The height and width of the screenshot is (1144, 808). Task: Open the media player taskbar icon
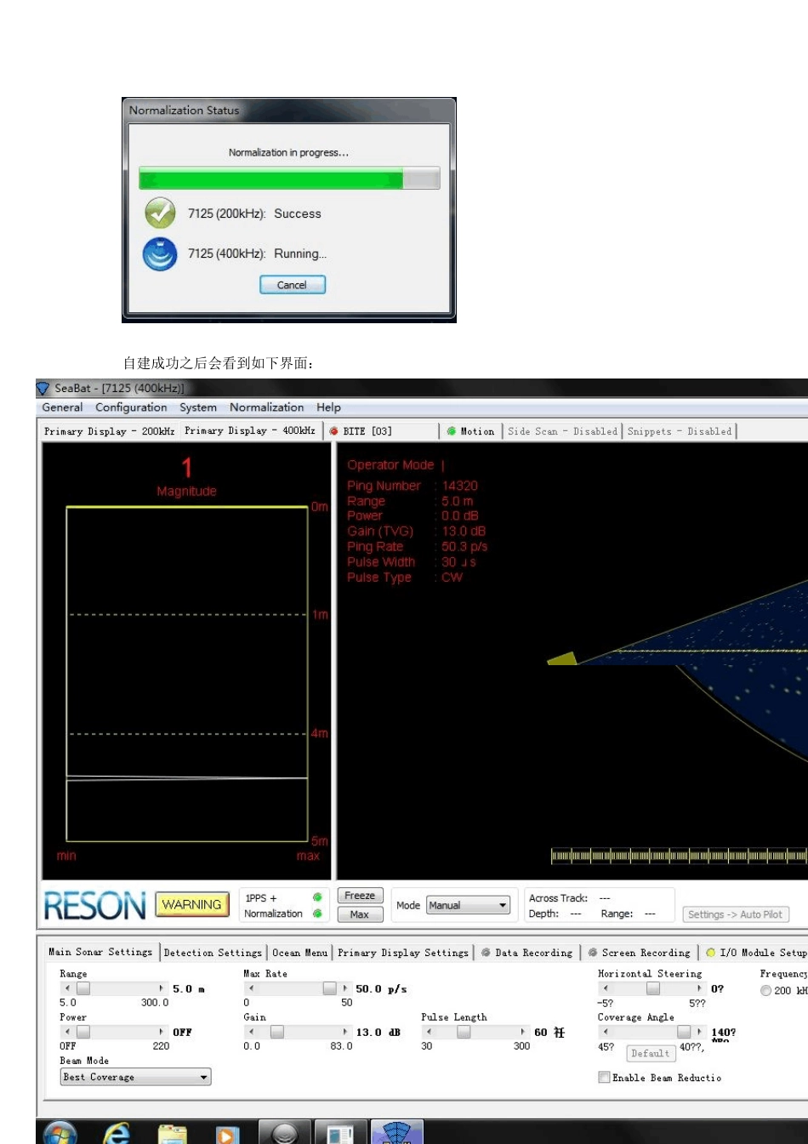tap(227, 1133)
